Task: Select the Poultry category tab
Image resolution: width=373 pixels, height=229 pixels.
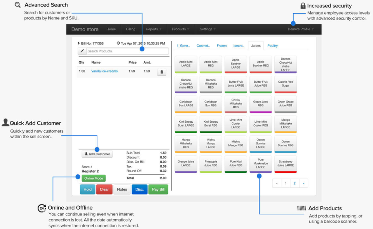Action: click(272, 45)
